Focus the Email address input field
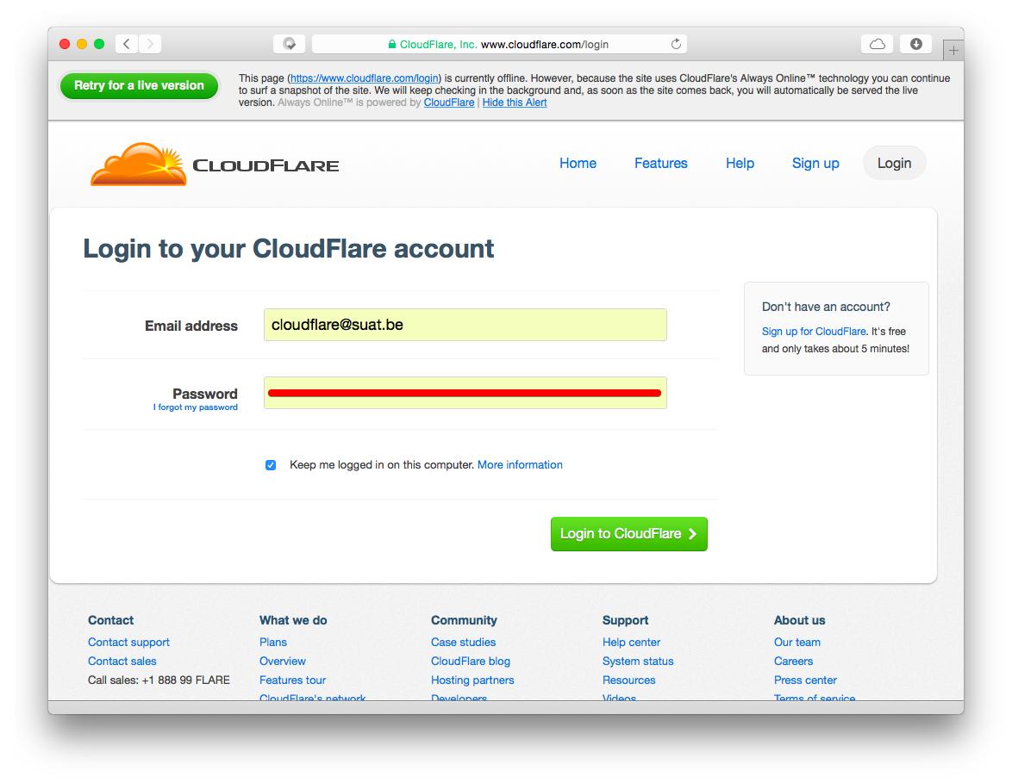This screenshot has height=783, width=1012. (465, 325)
